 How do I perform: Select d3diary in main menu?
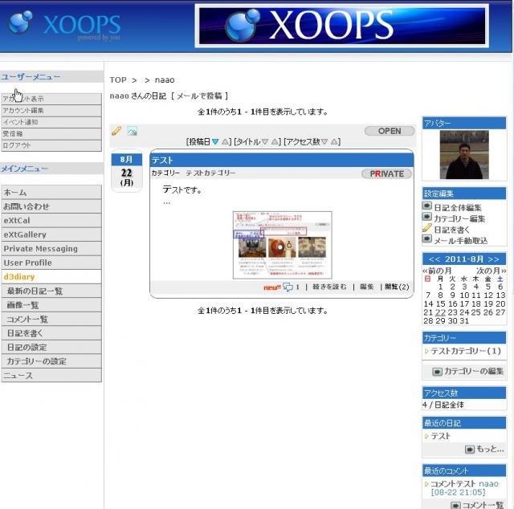pos(51,277)
